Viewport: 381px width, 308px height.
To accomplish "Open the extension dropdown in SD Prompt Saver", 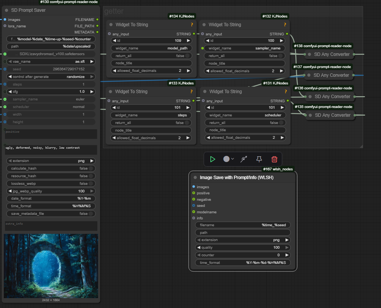I will 51,161.
